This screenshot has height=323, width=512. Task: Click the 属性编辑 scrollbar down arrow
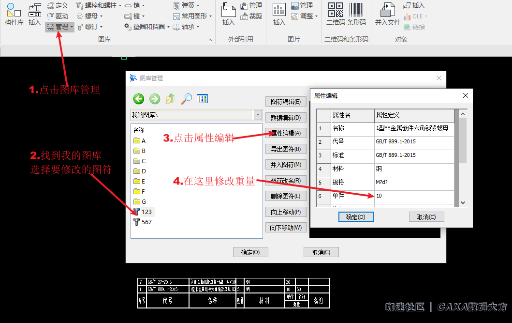point(463,203)
